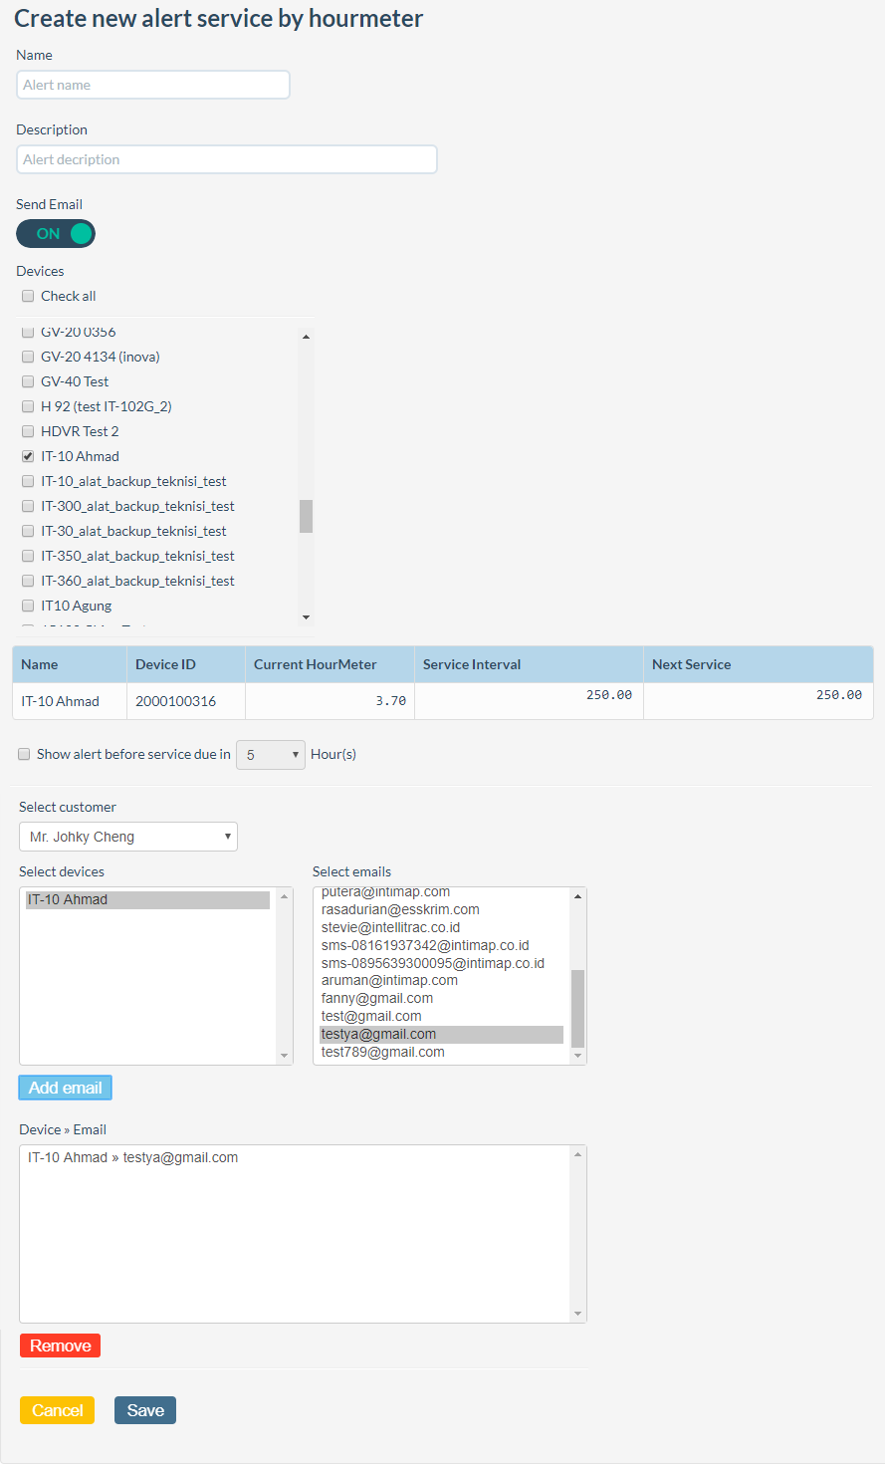885x1468 pixels.
Task: Enable 'Show alert before service due in' checkbox
Action: 24,754
